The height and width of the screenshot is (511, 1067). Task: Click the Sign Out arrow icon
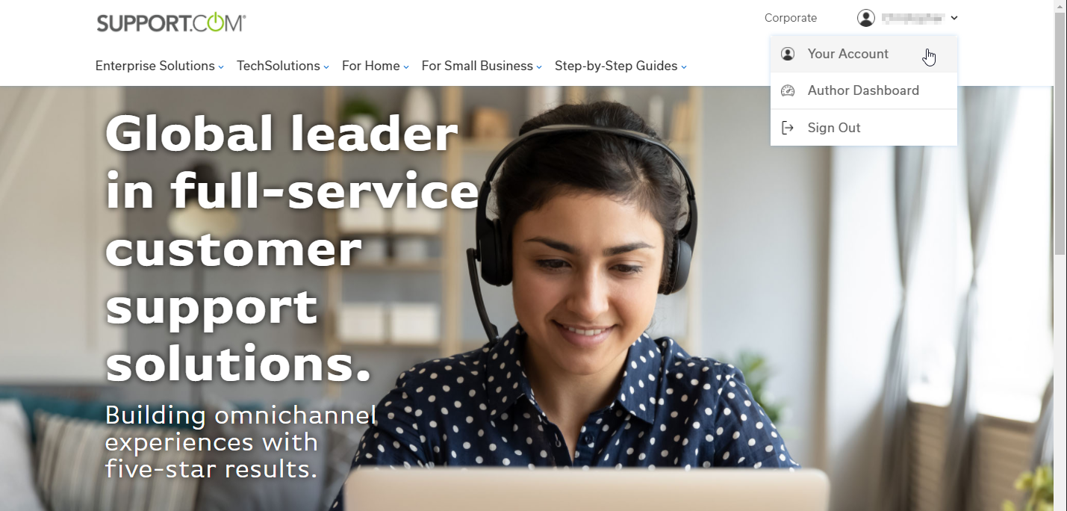tap(788, 128)
